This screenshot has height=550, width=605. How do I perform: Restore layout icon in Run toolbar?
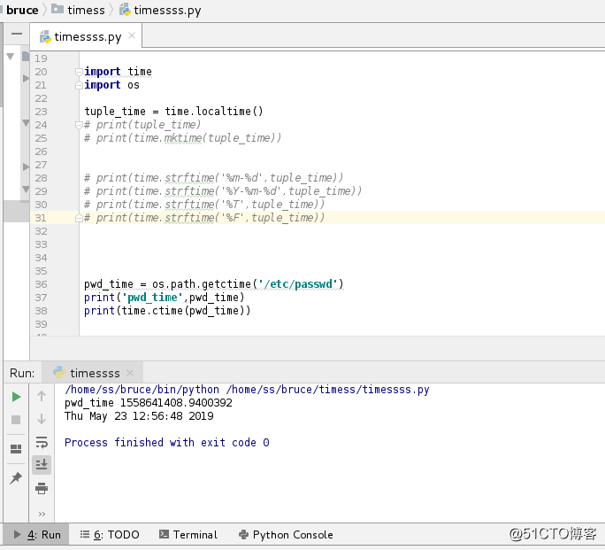pyautogui.click(x=16, y=449)
